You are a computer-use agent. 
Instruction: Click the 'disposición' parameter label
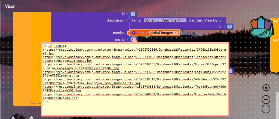116,20
